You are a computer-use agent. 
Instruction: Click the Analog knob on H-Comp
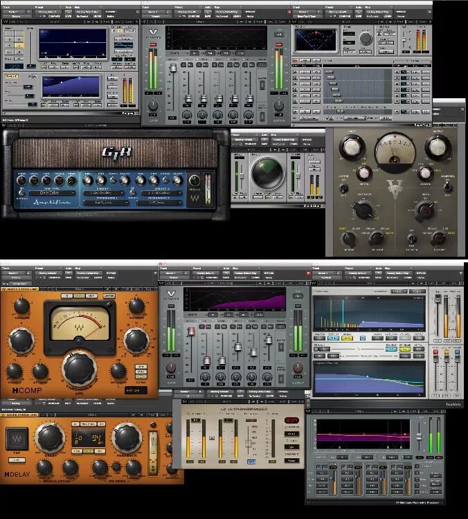[21, 306]
